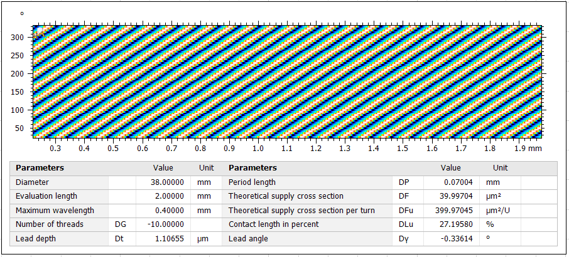
Task: Click the lead structure color map plot
Action: (x=288, y=81)
